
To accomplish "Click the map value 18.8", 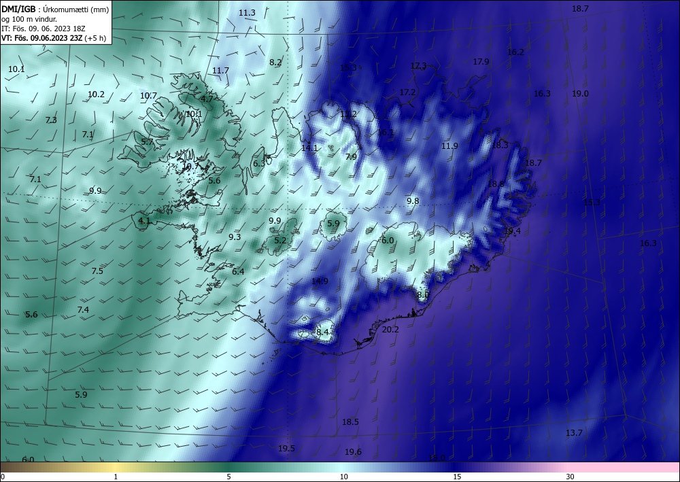I will 496,184.
